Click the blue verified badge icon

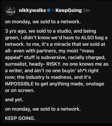pos(49,10)
